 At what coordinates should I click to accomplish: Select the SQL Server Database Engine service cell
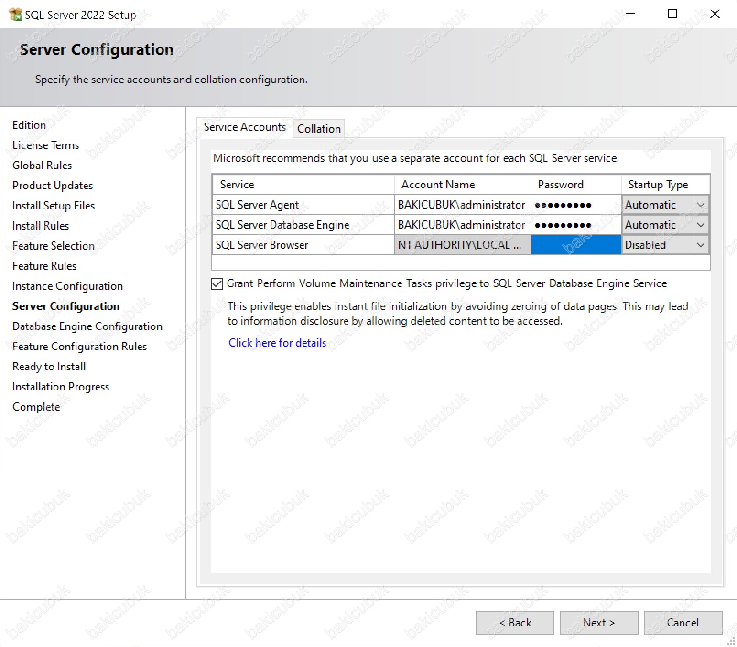303,225
